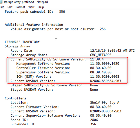Click 'Feature pack submodel ID' line
140x128 pixels.
[x=35, y=12]
